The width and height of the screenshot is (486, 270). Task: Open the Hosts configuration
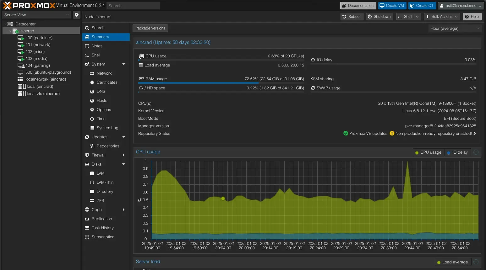tap(102, 100)
